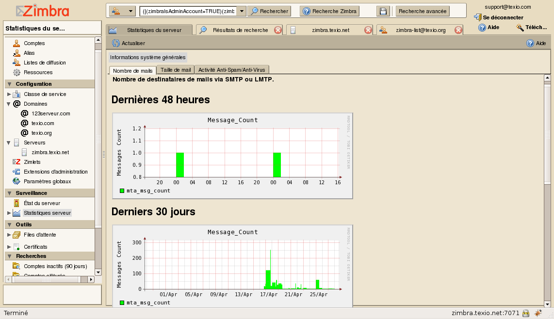Viewport: 554px width, 319px height.
Task: Click the lock icon in status bar
Action: tap(526, 313)
